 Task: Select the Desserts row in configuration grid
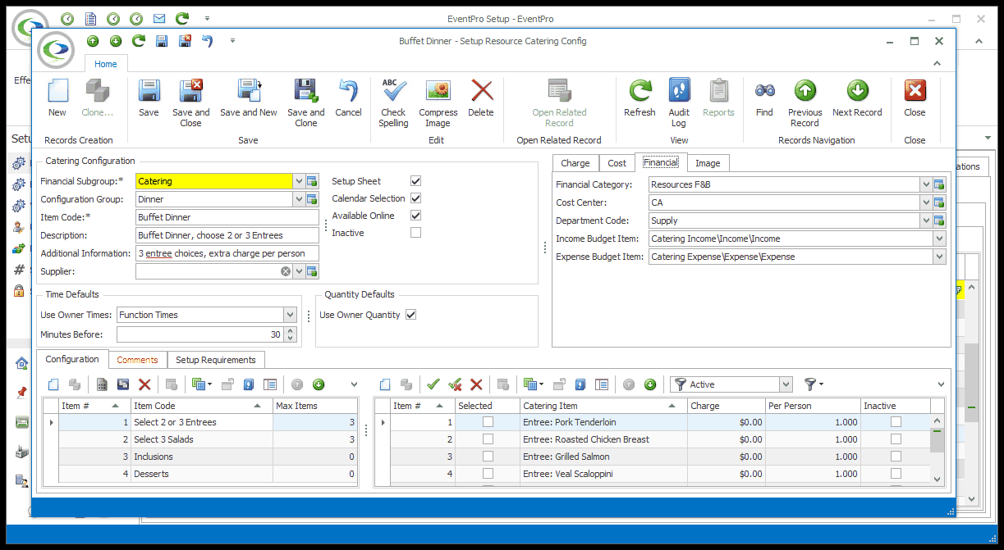201,474
